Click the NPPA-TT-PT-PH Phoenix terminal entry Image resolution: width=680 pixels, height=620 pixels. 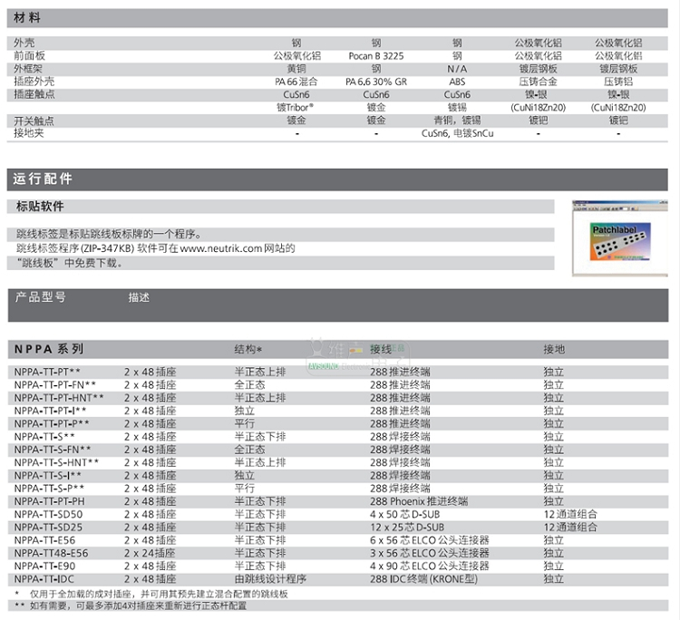point(338,501)
